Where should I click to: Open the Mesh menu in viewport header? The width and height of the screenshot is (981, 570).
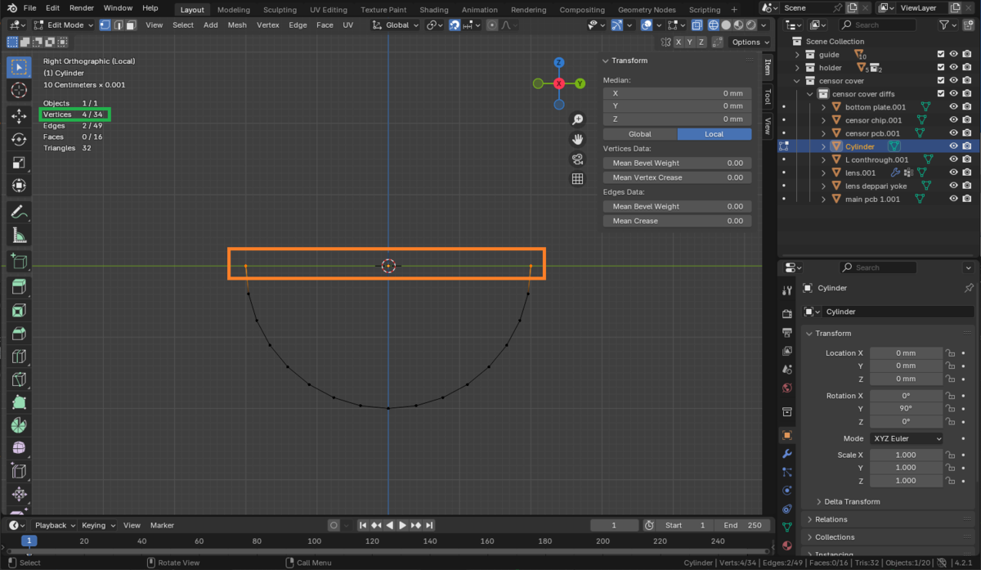237,25
